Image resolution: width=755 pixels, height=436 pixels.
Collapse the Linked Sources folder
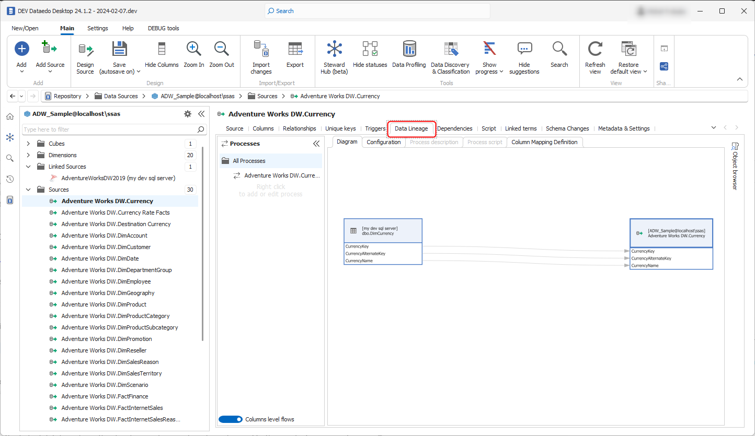[28, 167]
